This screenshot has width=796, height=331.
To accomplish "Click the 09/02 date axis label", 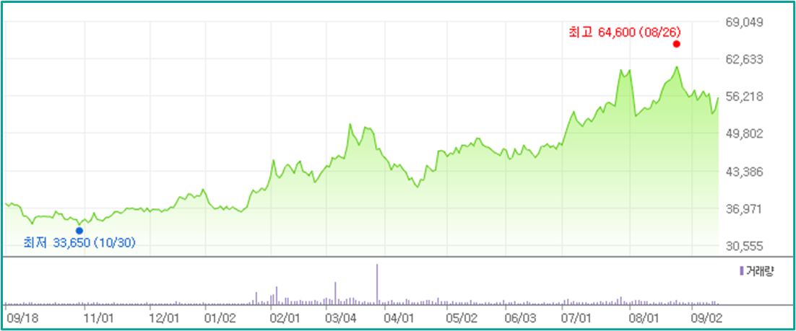I will [x=706, y=319].
